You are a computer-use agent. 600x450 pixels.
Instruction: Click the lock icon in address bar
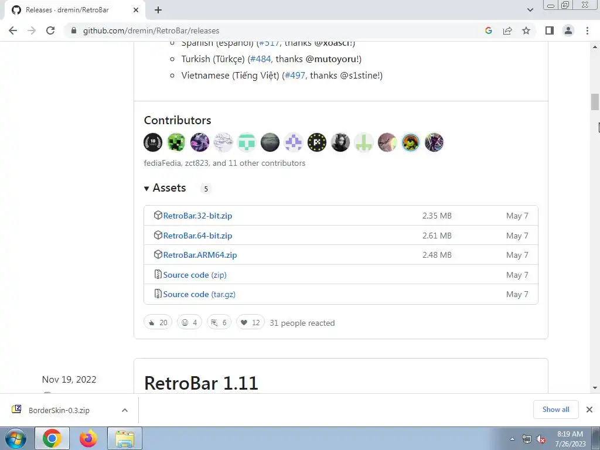tap(74, 30)
